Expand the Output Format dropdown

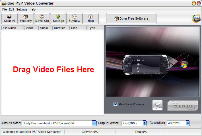point(145,123)
